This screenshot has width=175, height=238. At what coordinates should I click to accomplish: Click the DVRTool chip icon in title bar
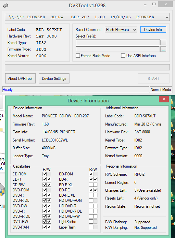click(6, 6)
